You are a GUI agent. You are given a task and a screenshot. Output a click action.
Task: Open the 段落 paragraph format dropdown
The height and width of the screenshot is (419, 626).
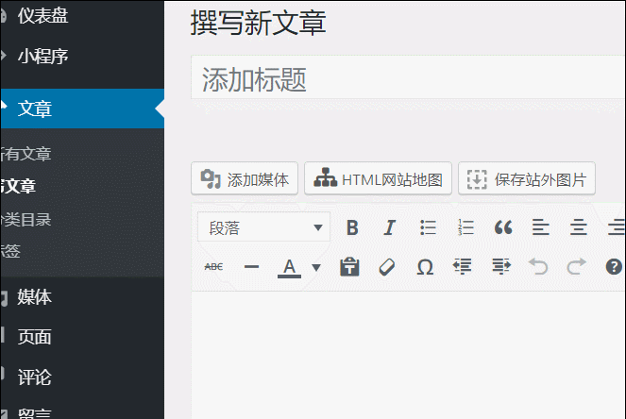pyautogui.click(x=263, y=227)
